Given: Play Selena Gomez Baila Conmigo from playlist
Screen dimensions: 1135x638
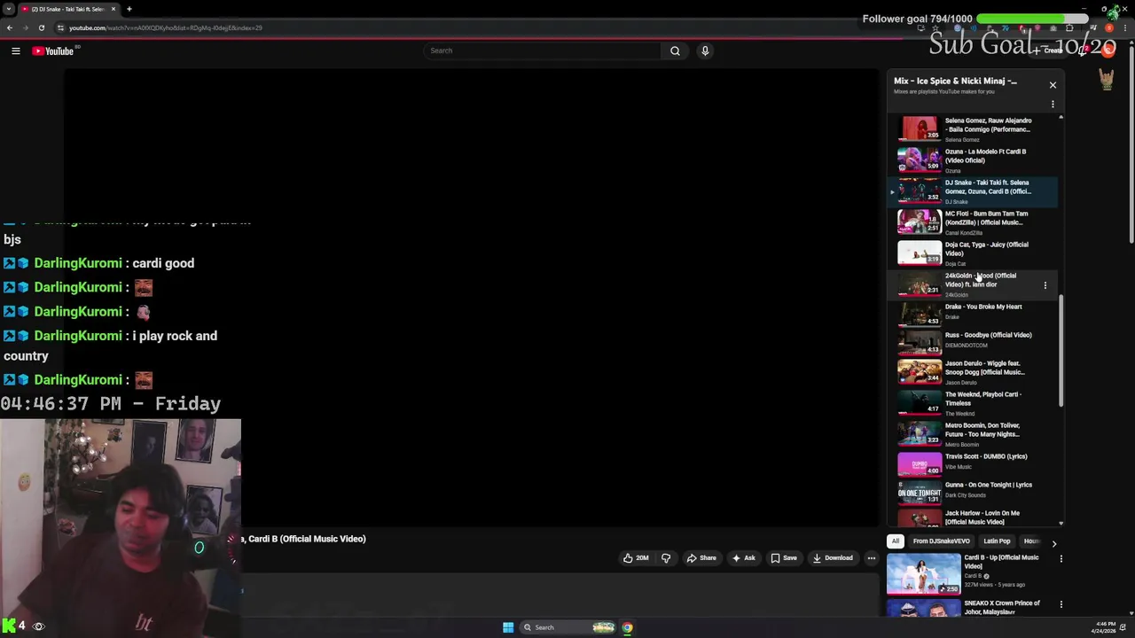Looking at the screenshot, I should click(973, 129).
